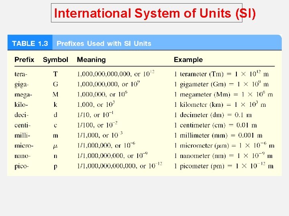Click the symbol 'G' for giga
Viewport: 289px width, 216px height.
click(55, 84)
